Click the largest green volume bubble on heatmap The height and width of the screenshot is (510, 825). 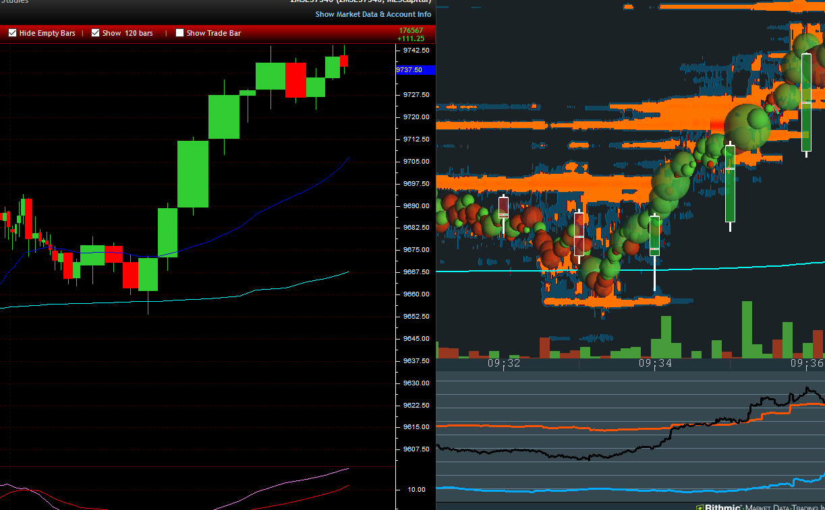click(x=747, y=125)
